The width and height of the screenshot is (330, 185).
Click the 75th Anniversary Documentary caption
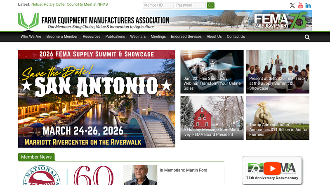(x=272, y=178)
